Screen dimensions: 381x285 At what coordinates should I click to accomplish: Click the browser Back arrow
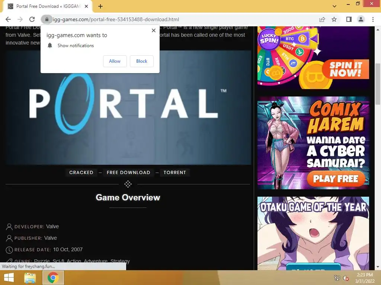point(8,19)
